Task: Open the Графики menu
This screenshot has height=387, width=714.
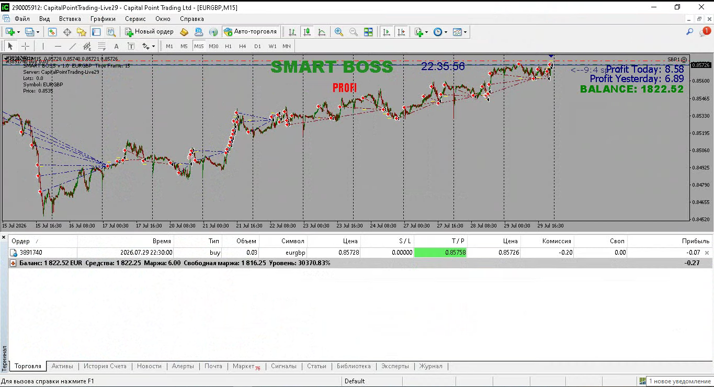Action: tap(103, 19)
